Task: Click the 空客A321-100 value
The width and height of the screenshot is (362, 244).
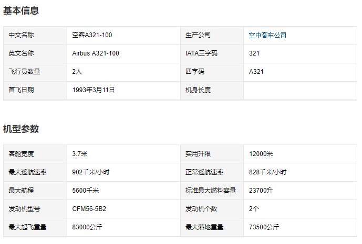Action: pos(92,35)
